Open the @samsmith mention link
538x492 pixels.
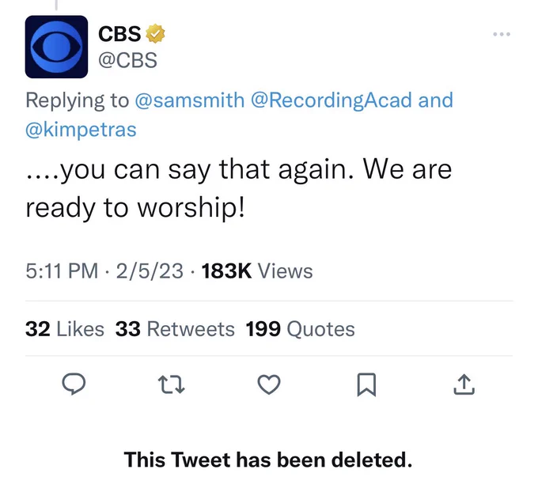point(190,100)
